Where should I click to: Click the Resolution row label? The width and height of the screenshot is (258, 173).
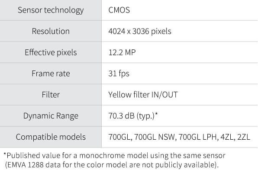click(x=51, y=31)
